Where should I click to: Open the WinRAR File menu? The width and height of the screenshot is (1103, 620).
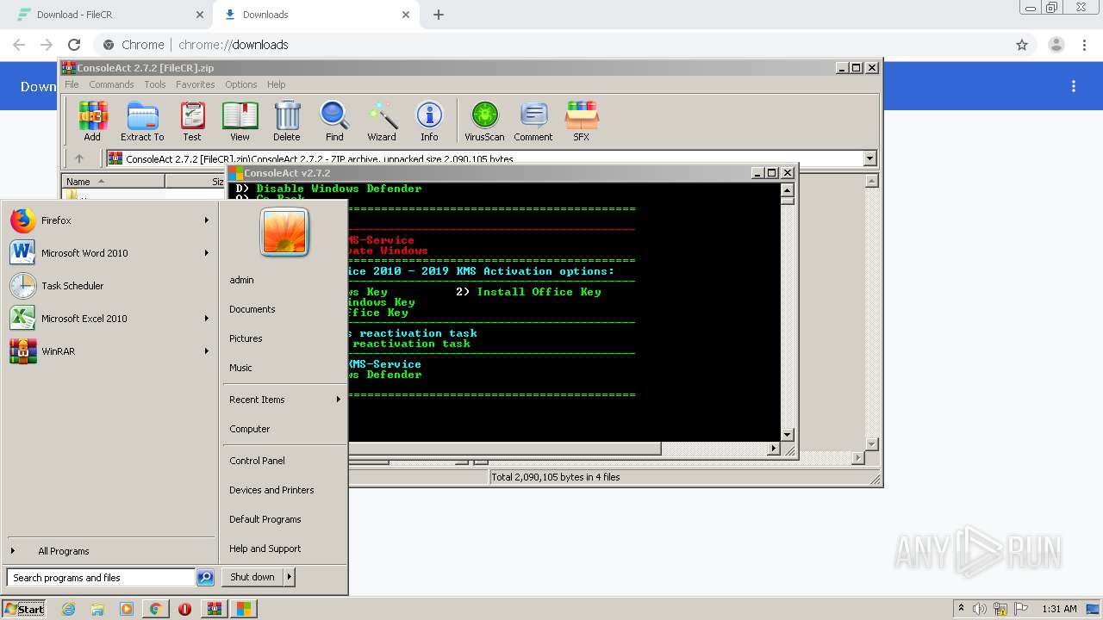tap(72, 84)
